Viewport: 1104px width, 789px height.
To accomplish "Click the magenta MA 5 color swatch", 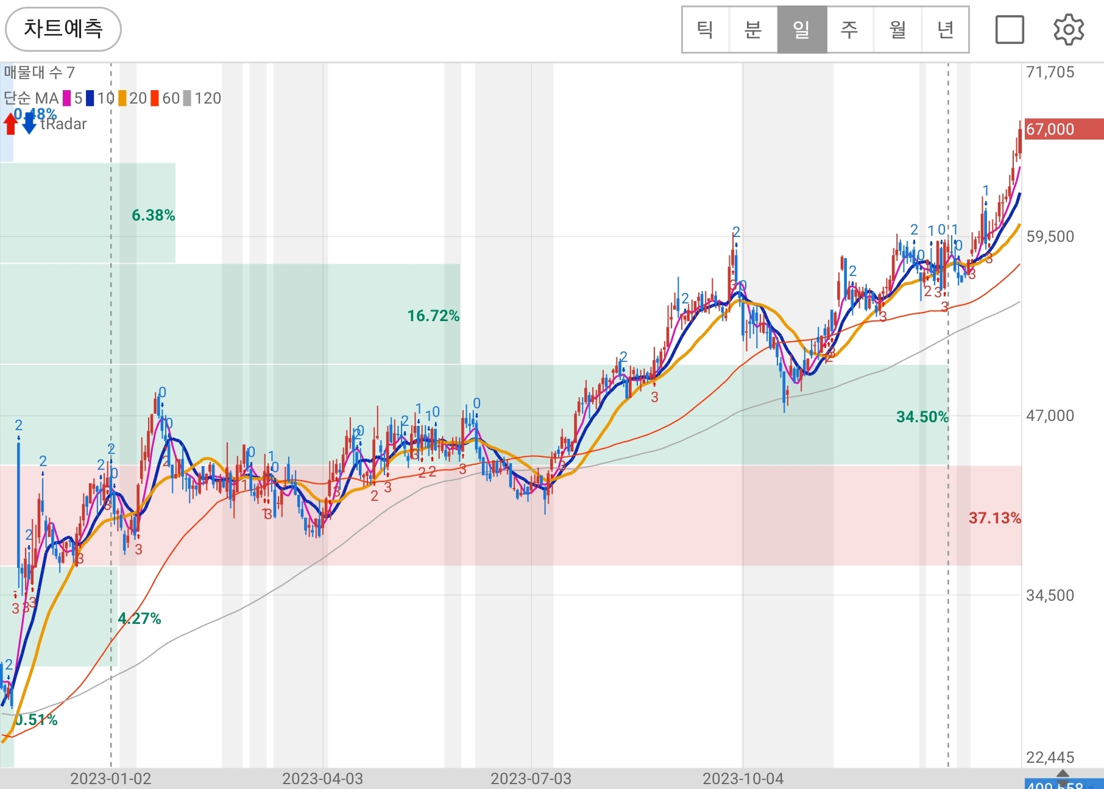I will 67,98.
